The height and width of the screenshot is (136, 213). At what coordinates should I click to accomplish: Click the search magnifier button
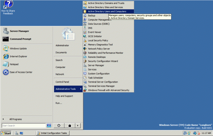49,126
